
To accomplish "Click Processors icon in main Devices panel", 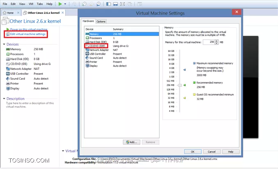I will [8, 54].
